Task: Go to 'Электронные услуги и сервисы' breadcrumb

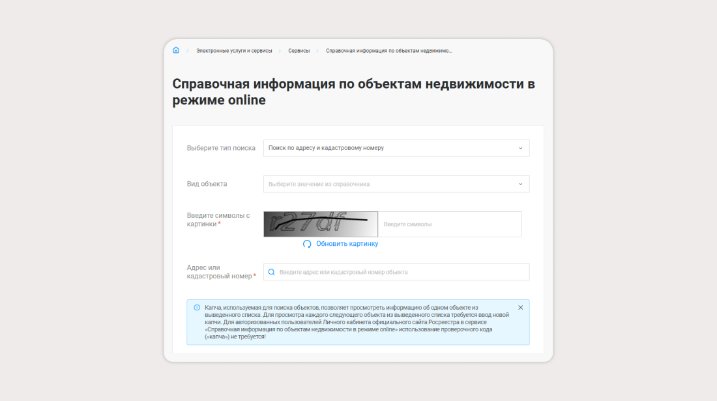Action: pos(234,50)
